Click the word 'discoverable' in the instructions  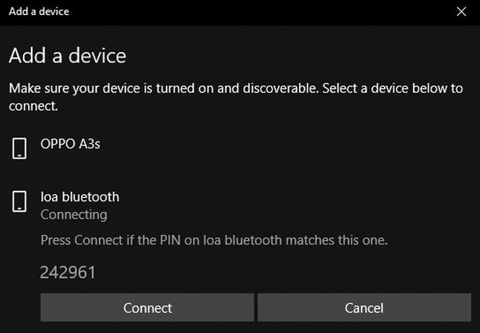click(x=277, y=88)
